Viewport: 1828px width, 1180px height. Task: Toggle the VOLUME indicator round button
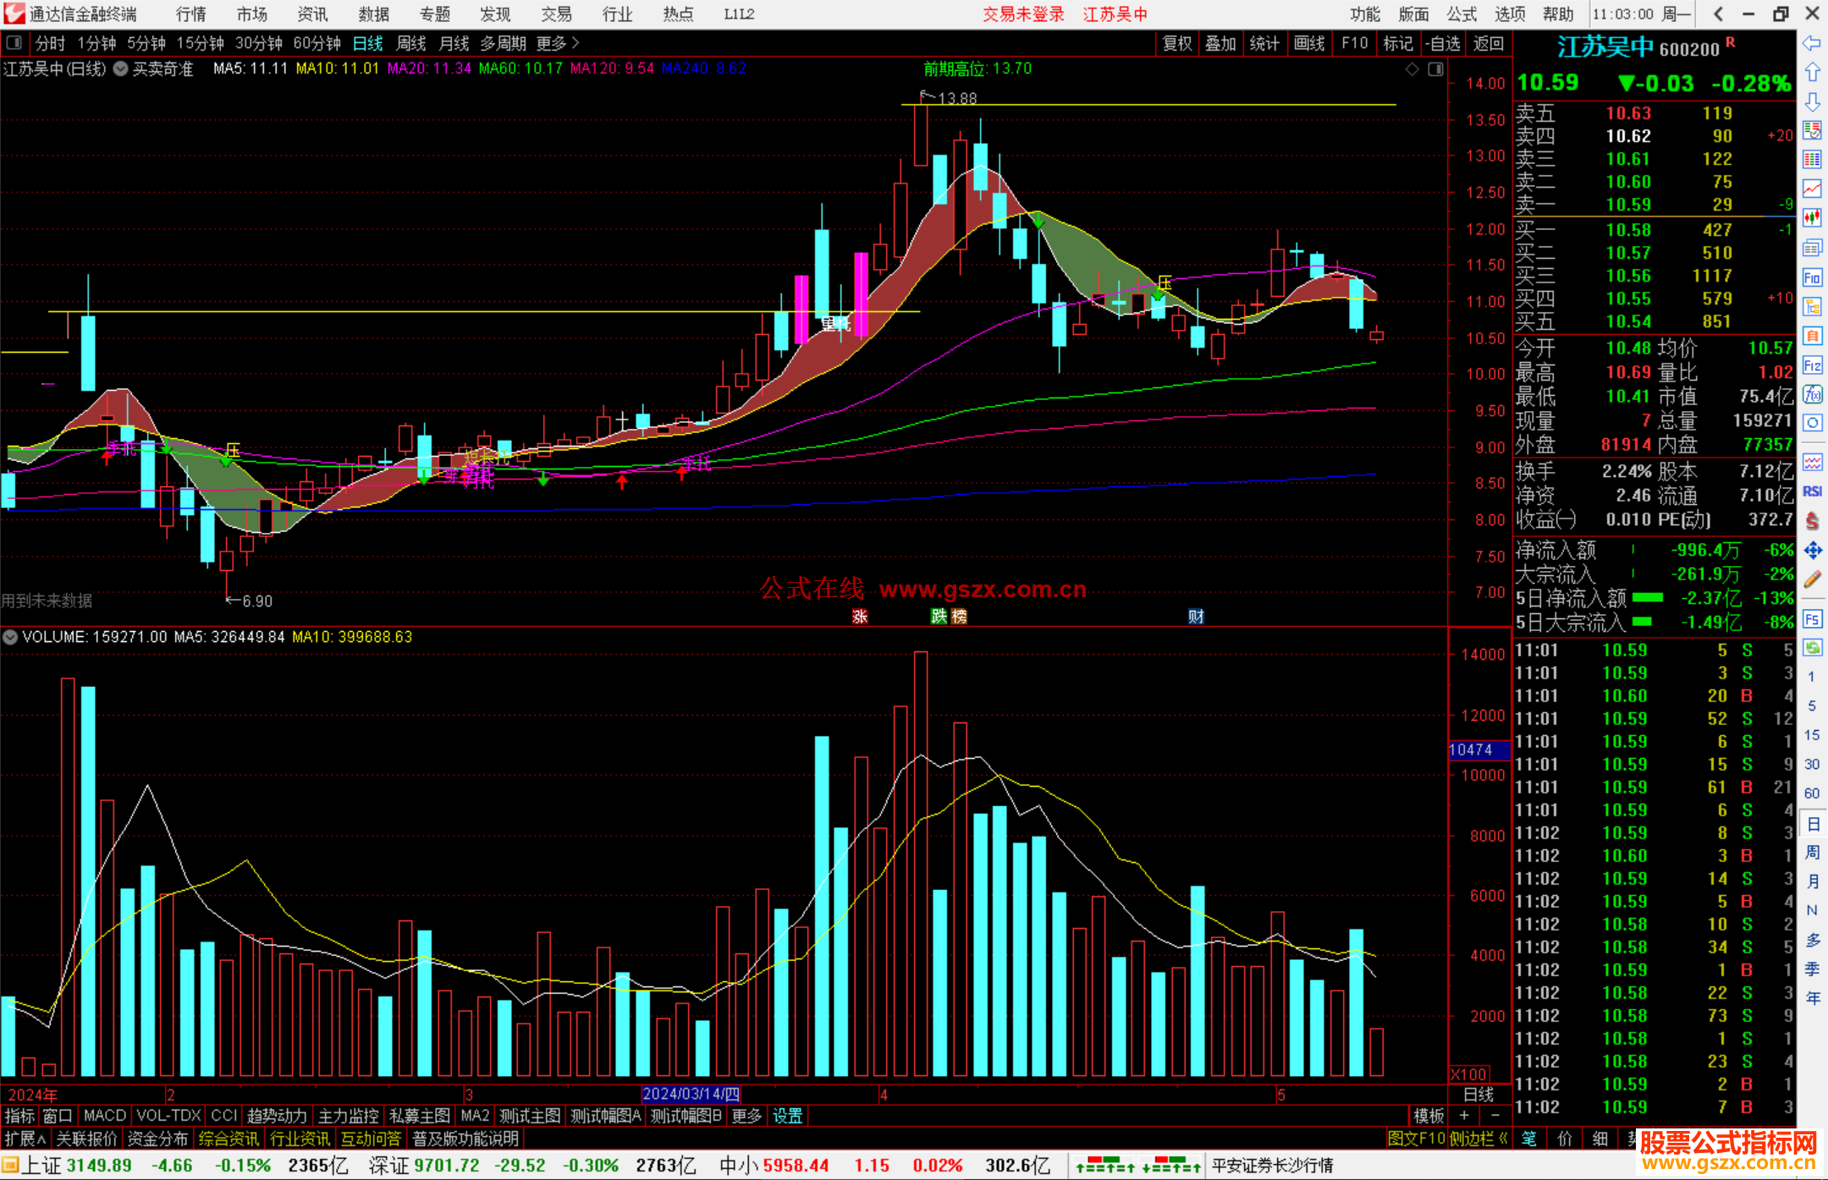coord(10,637)
